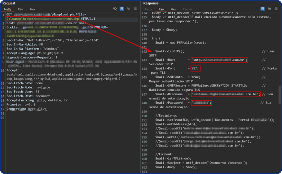282x174 pixels.
Task: Switch Response to the Render tab
Action: click(x=187, y=9)
